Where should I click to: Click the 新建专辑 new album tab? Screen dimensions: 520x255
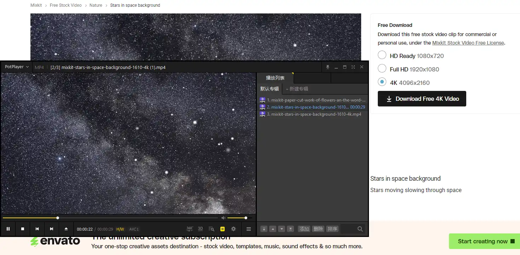point(297,89)
